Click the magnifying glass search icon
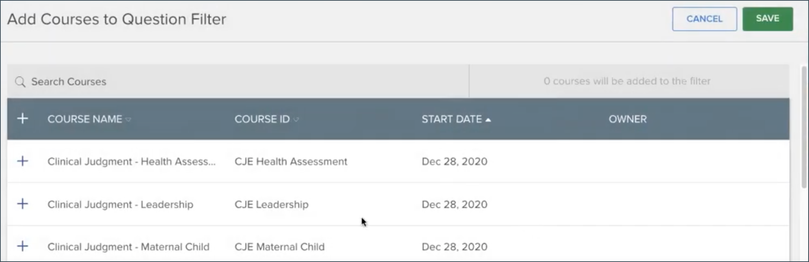The image size is (809, 262). pyautogui.click(x=20, y=81)
